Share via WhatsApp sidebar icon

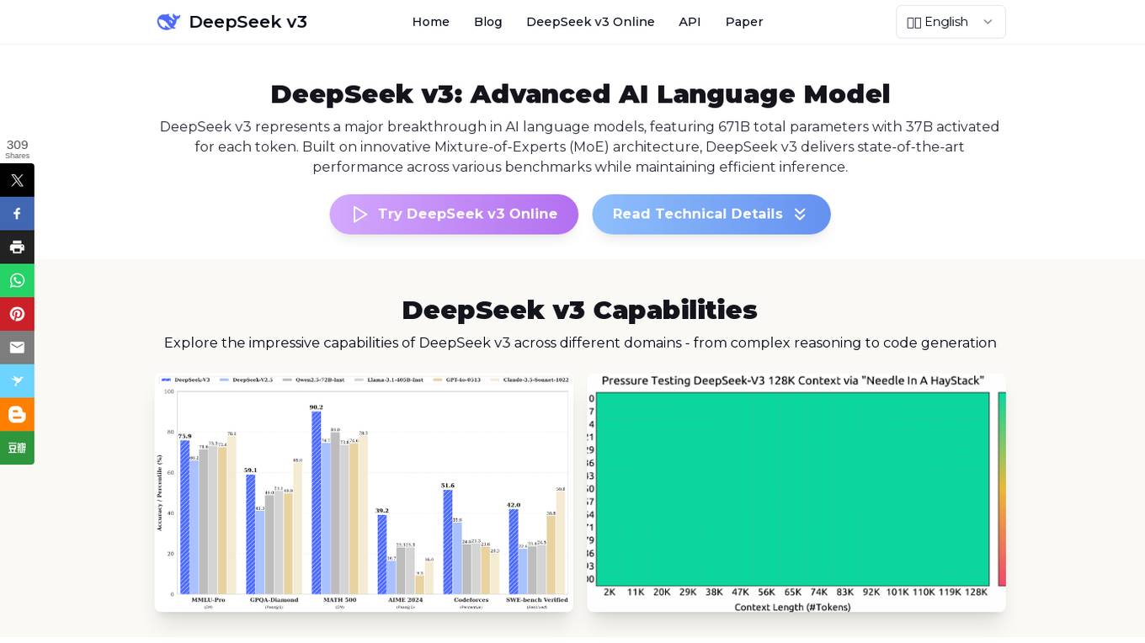coord(17,280)
